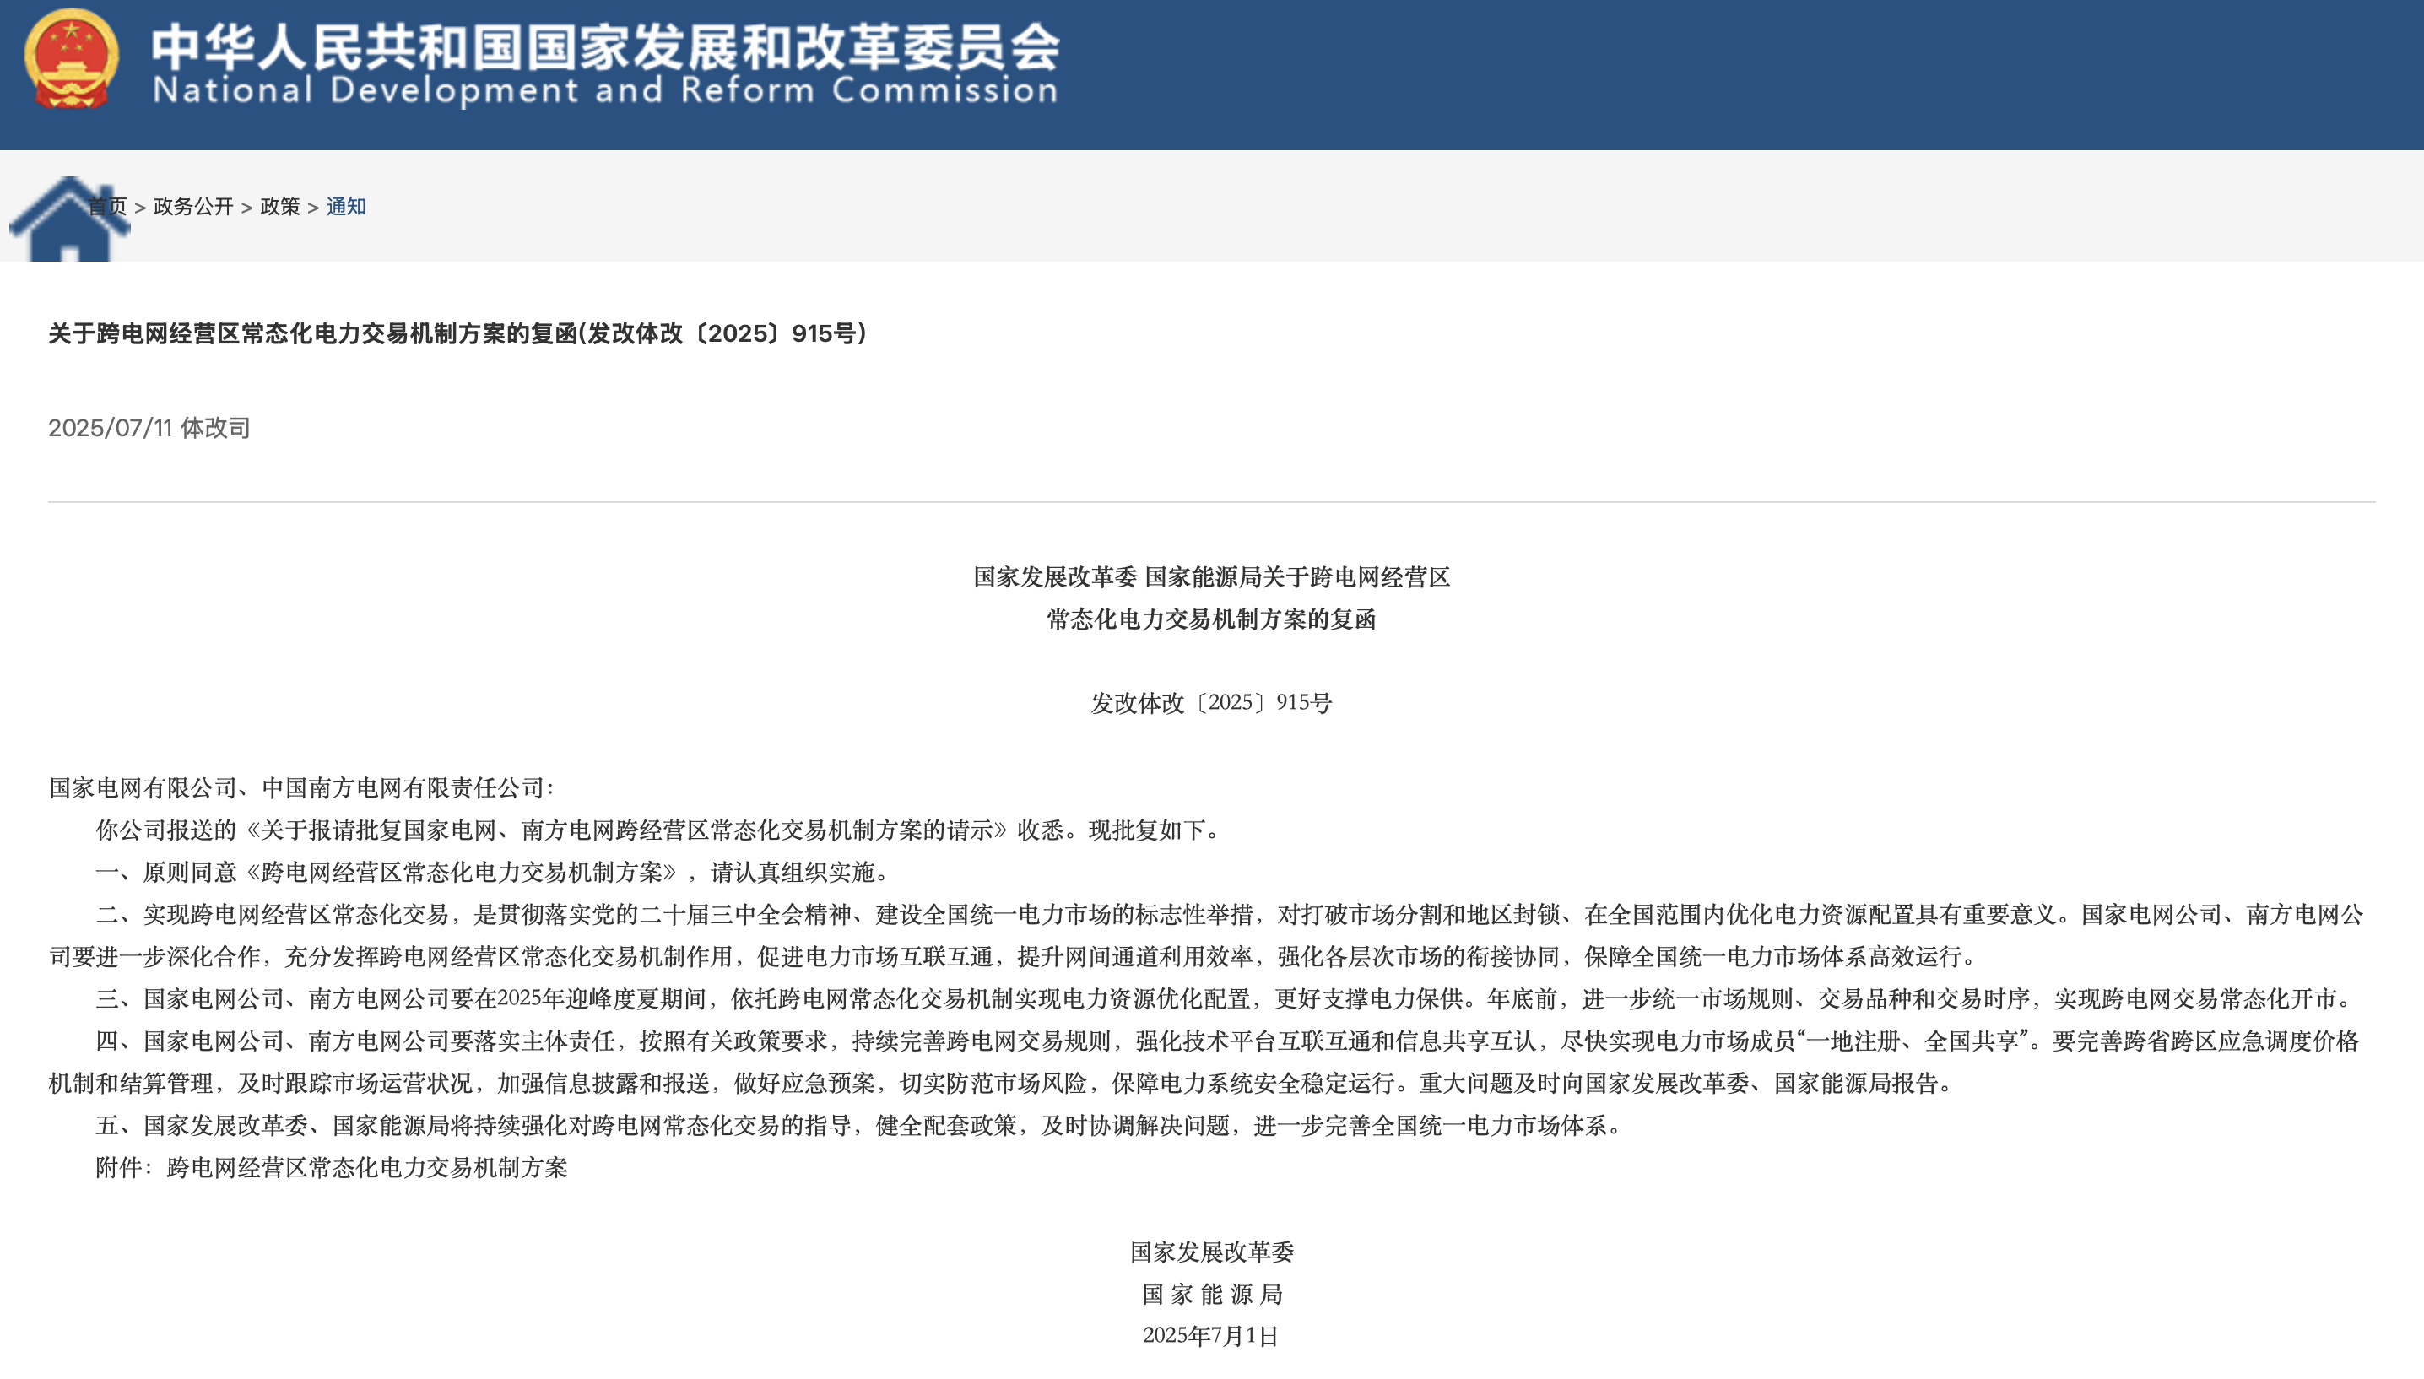
Task: Select the 政策 breadcrumb item
Action: pos(279,207)
